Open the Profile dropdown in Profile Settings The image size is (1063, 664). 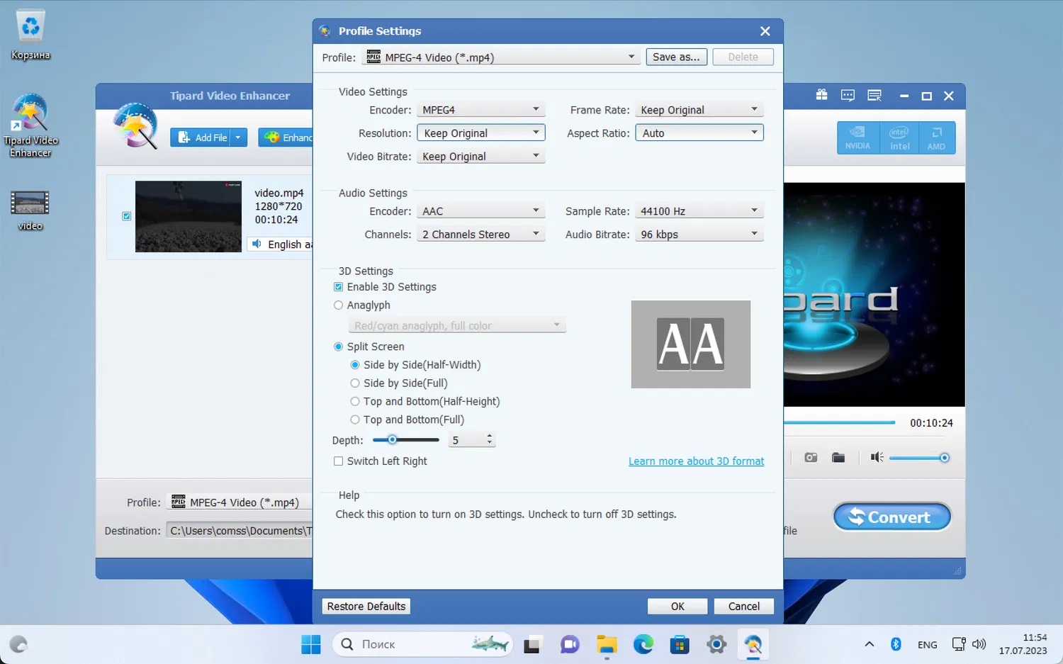(x=501, y=57)
